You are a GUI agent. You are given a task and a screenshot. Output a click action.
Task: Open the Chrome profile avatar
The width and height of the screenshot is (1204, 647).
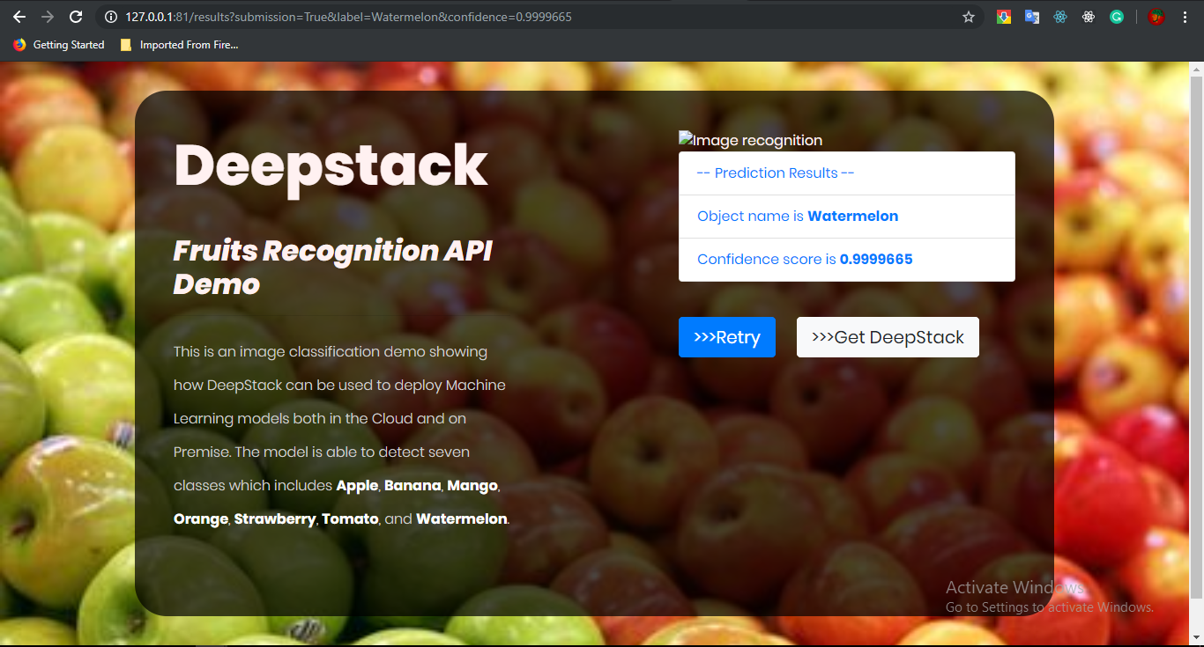click(x=1156, y=17)
